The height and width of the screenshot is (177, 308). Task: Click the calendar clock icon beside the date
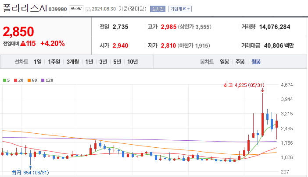(x=88, y=9)
